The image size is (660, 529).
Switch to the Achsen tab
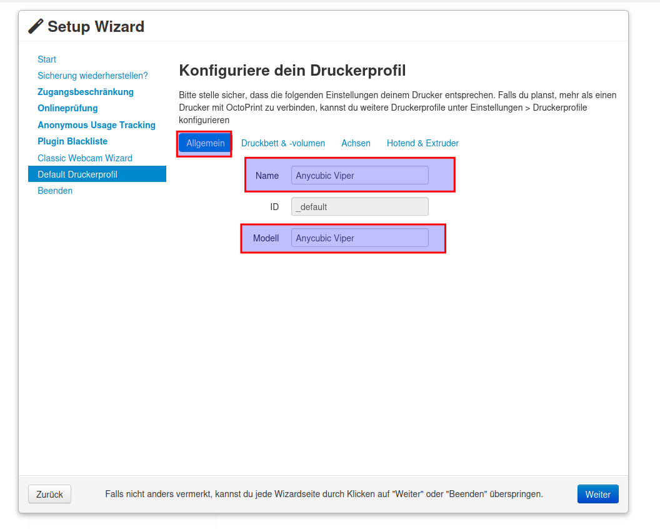[x=356, y=143]
